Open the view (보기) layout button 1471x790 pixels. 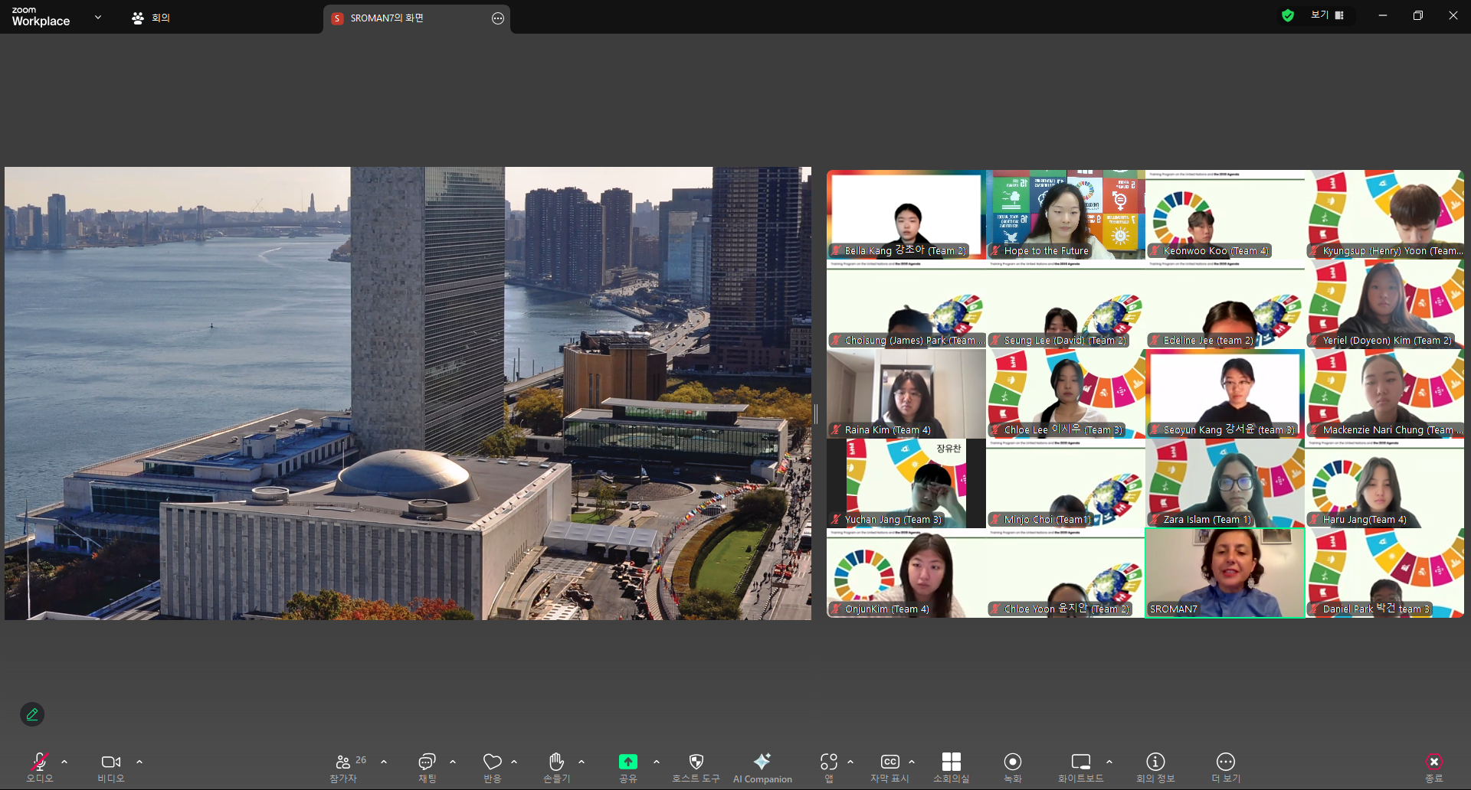pos(1327,15)
